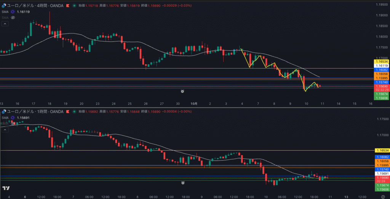The image size is (390, 199).
Task: Click the EUR/USD flag icon on 4-hour chart
Action: click(x=4, y=6)
